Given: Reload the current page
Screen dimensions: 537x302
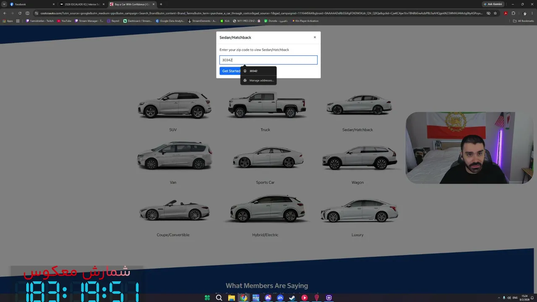Looking at the screenshot, I should [x=20, y=13].
